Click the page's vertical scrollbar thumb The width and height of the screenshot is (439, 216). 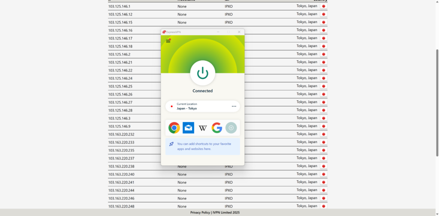point(437,103)
